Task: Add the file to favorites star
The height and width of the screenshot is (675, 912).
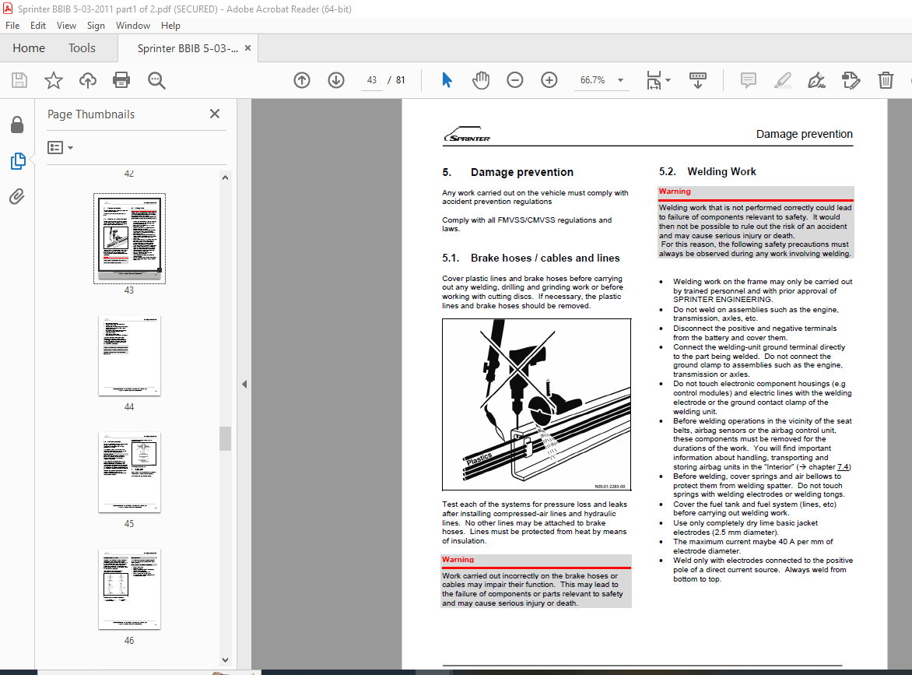Action: [x=53, y=79]
